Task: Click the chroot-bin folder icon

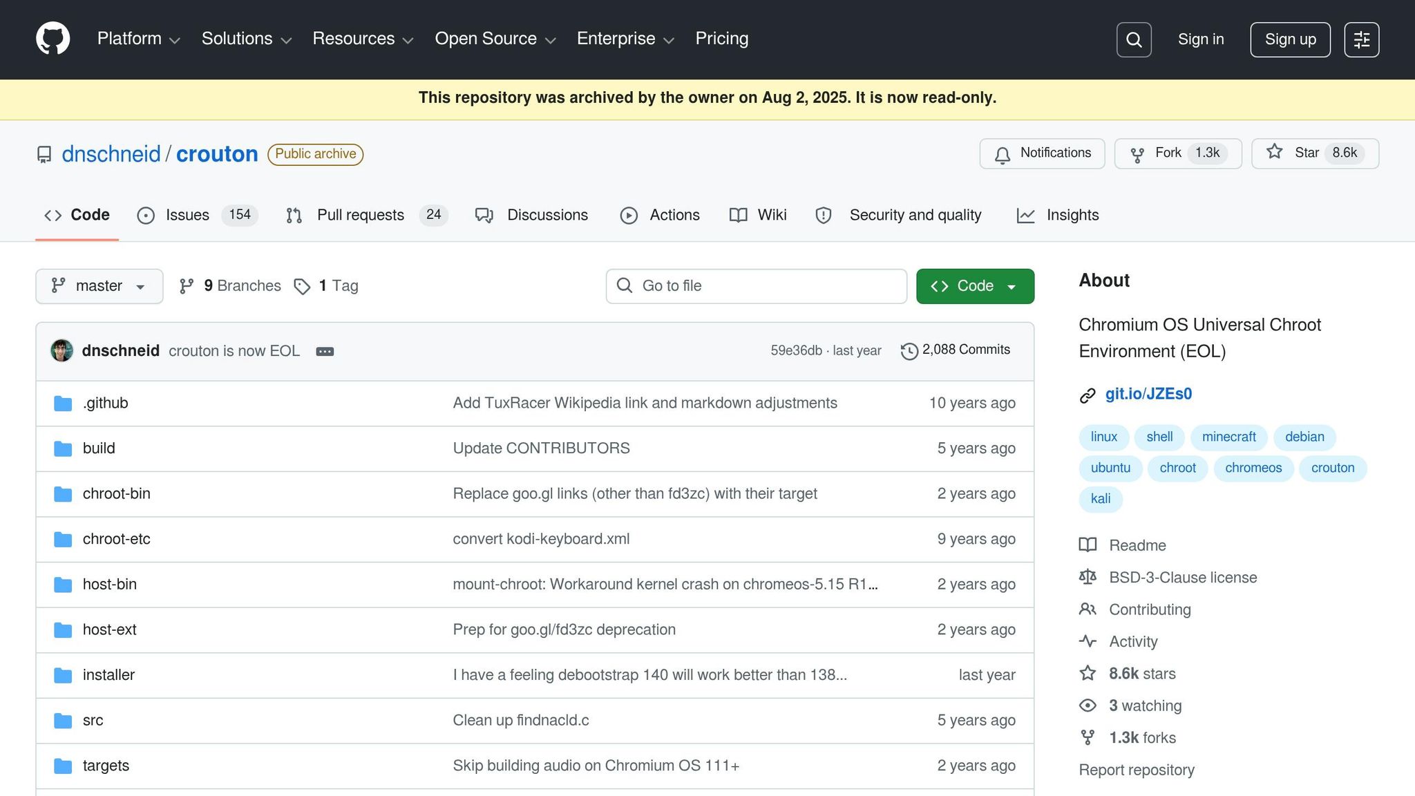Action: tap(63, 494)
